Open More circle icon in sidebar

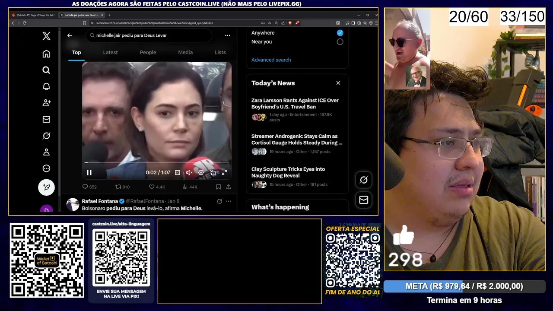46,168
